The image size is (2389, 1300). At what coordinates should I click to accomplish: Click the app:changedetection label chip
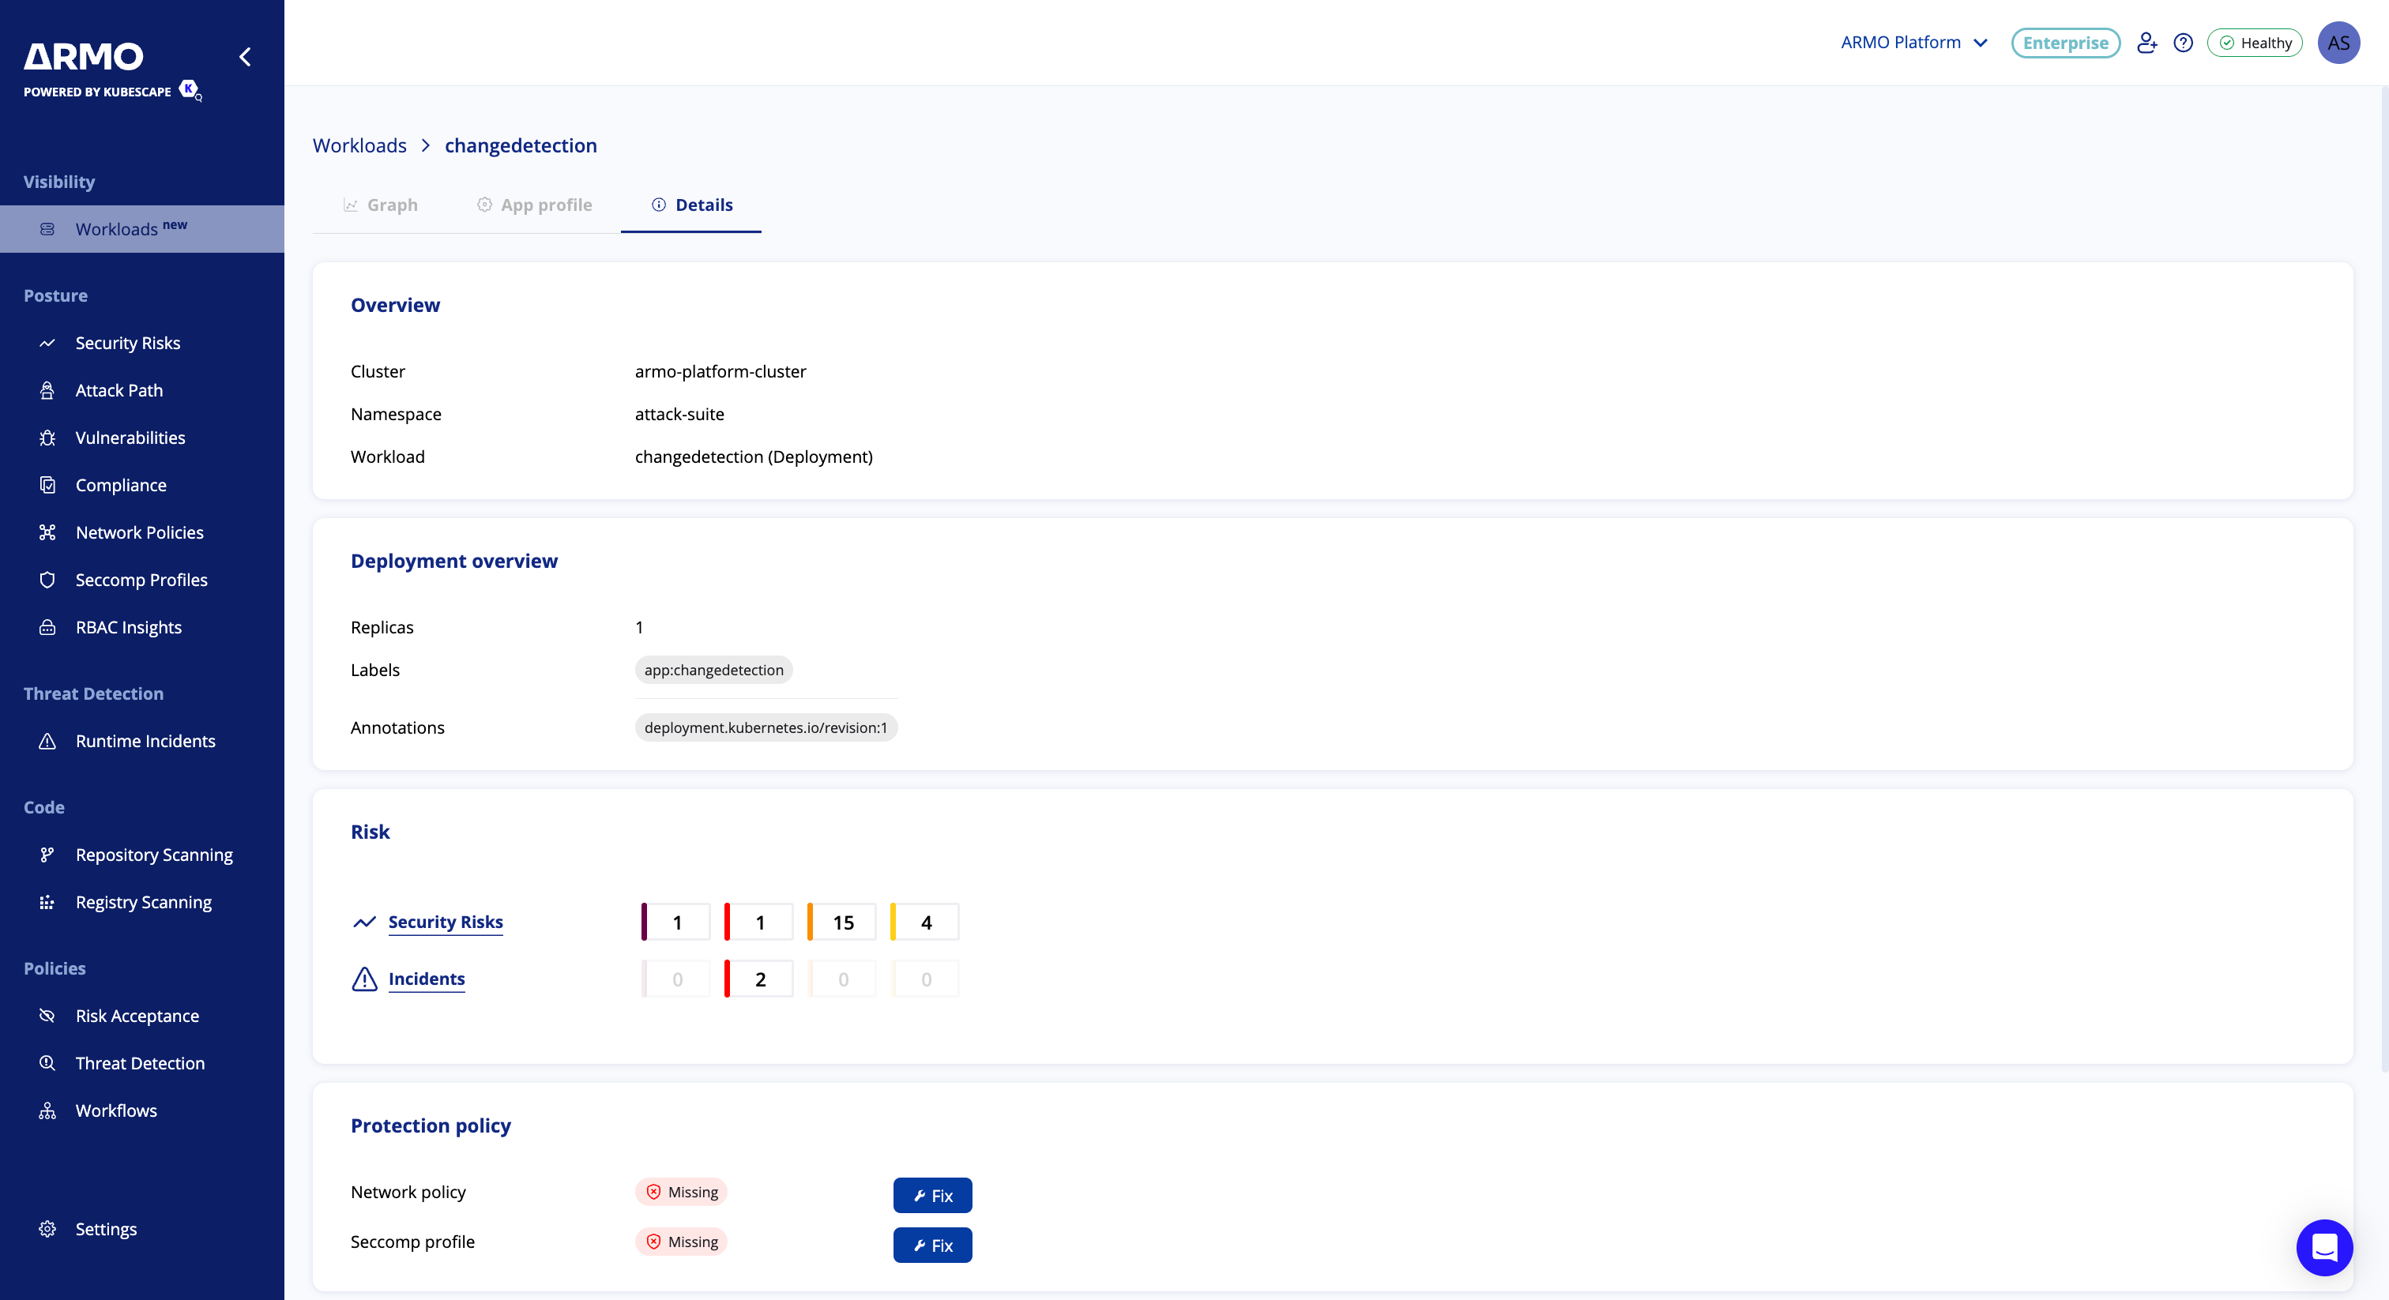[713, 670]
